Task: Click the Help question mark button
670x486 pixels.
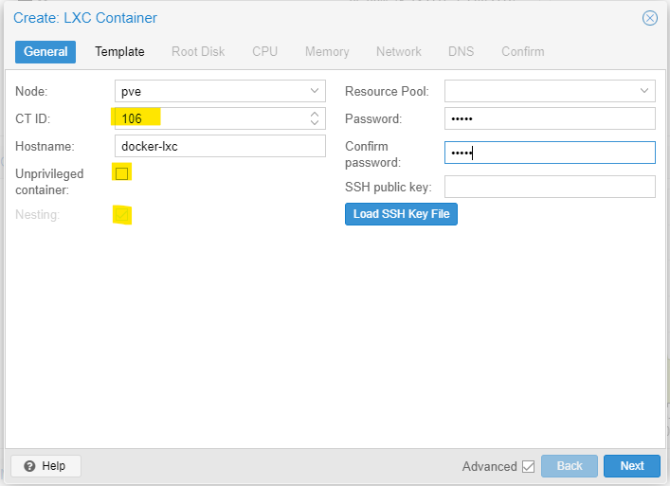Action: (x=45, y=466)
